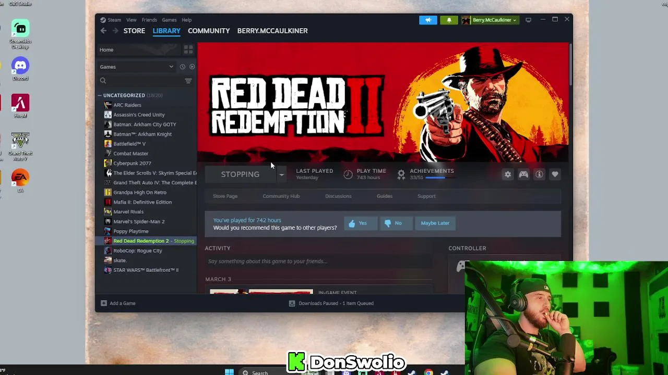Show ready-to-play games filter icon
Screen dimensions: 668x375
coord(192,67)
